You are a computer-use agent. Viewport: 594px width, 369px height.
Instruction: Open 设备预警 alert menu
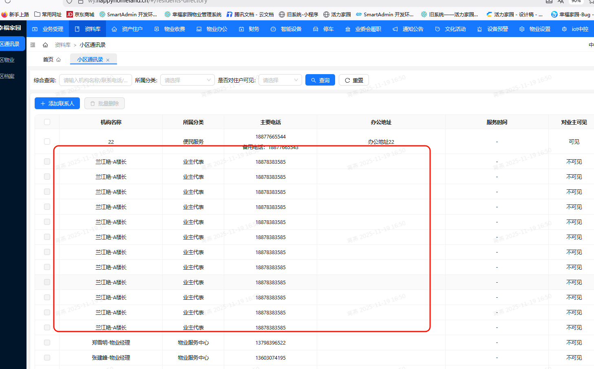[x=493, y=29]
